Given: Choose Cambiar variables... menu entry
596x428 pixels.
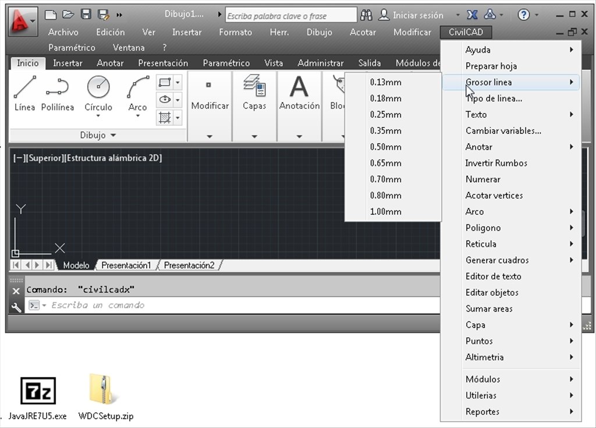Looking at the screenshot, I should [x=511, y=131].
